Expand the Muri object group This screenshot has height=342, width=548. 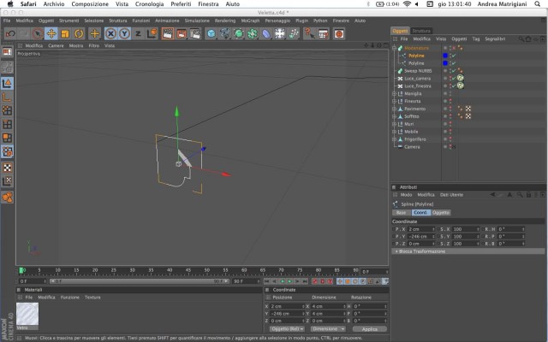click(394, 124)
